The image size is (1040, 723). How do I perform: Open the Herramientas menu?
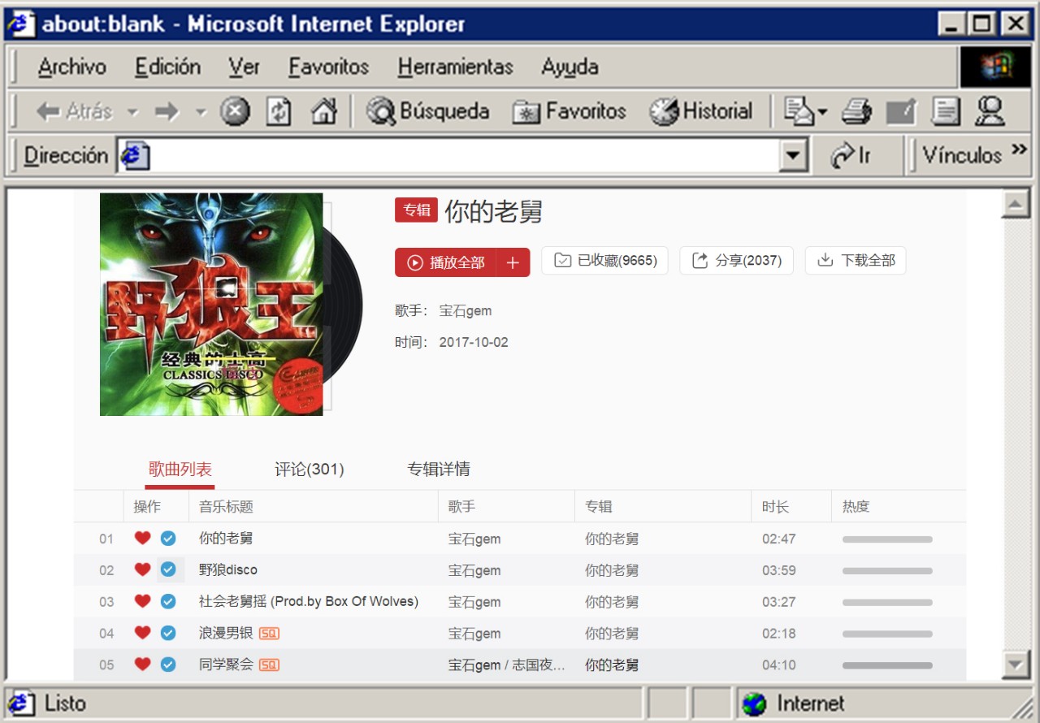[x=455, y=67]
